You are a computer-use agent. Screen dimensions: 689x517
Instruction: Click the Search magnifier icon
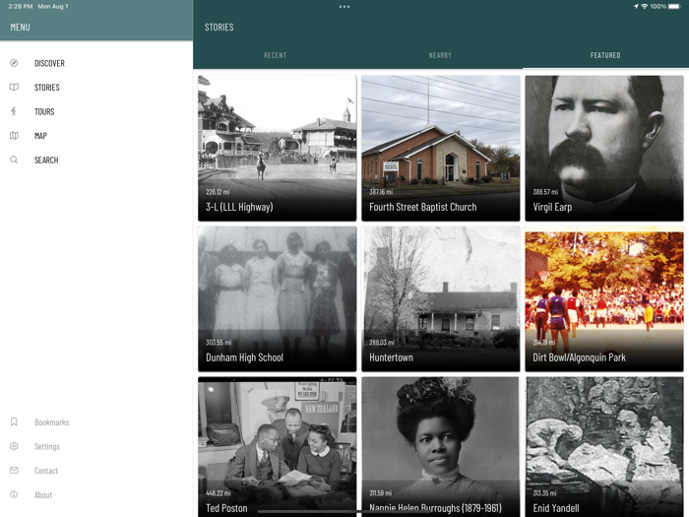coord(14,160)
